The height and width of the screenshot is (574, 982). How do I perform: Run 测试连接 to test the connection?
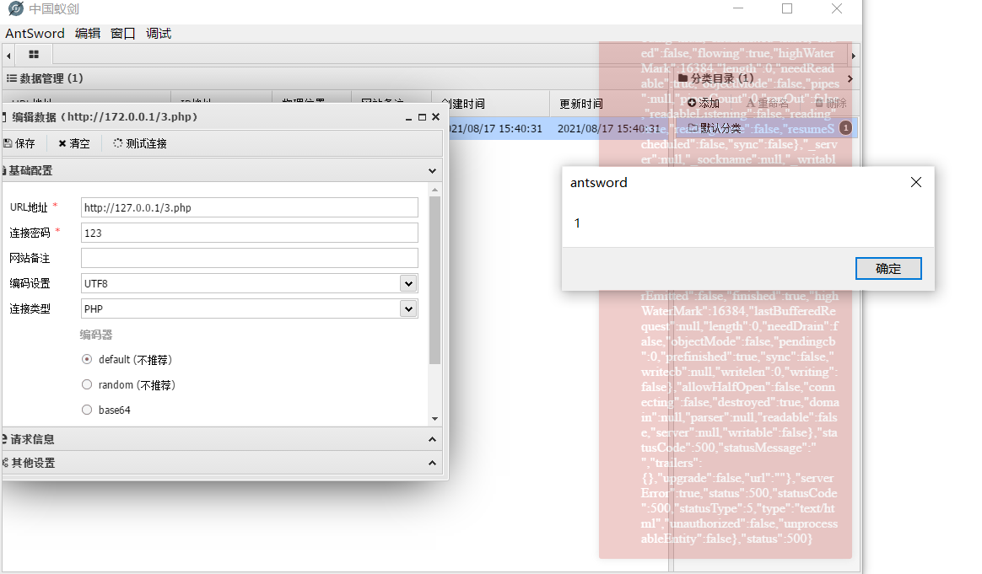(x=140, y=143)
